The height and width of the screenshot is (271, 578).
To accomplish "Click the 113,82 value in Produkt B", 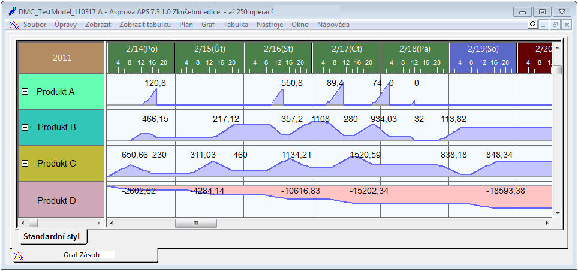I will (454, 119).
